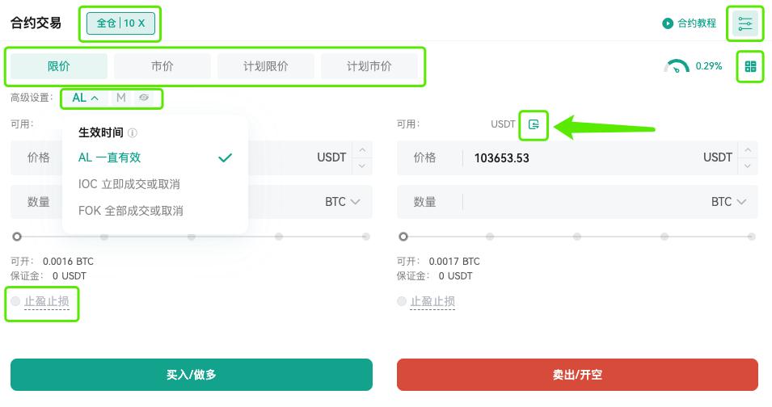
Task: Click play icon beside 合约教程
Action: 668,23
